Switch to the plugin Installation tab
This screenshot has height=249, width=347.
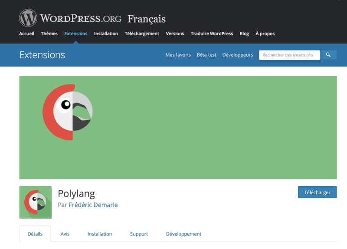pos(100,234)
